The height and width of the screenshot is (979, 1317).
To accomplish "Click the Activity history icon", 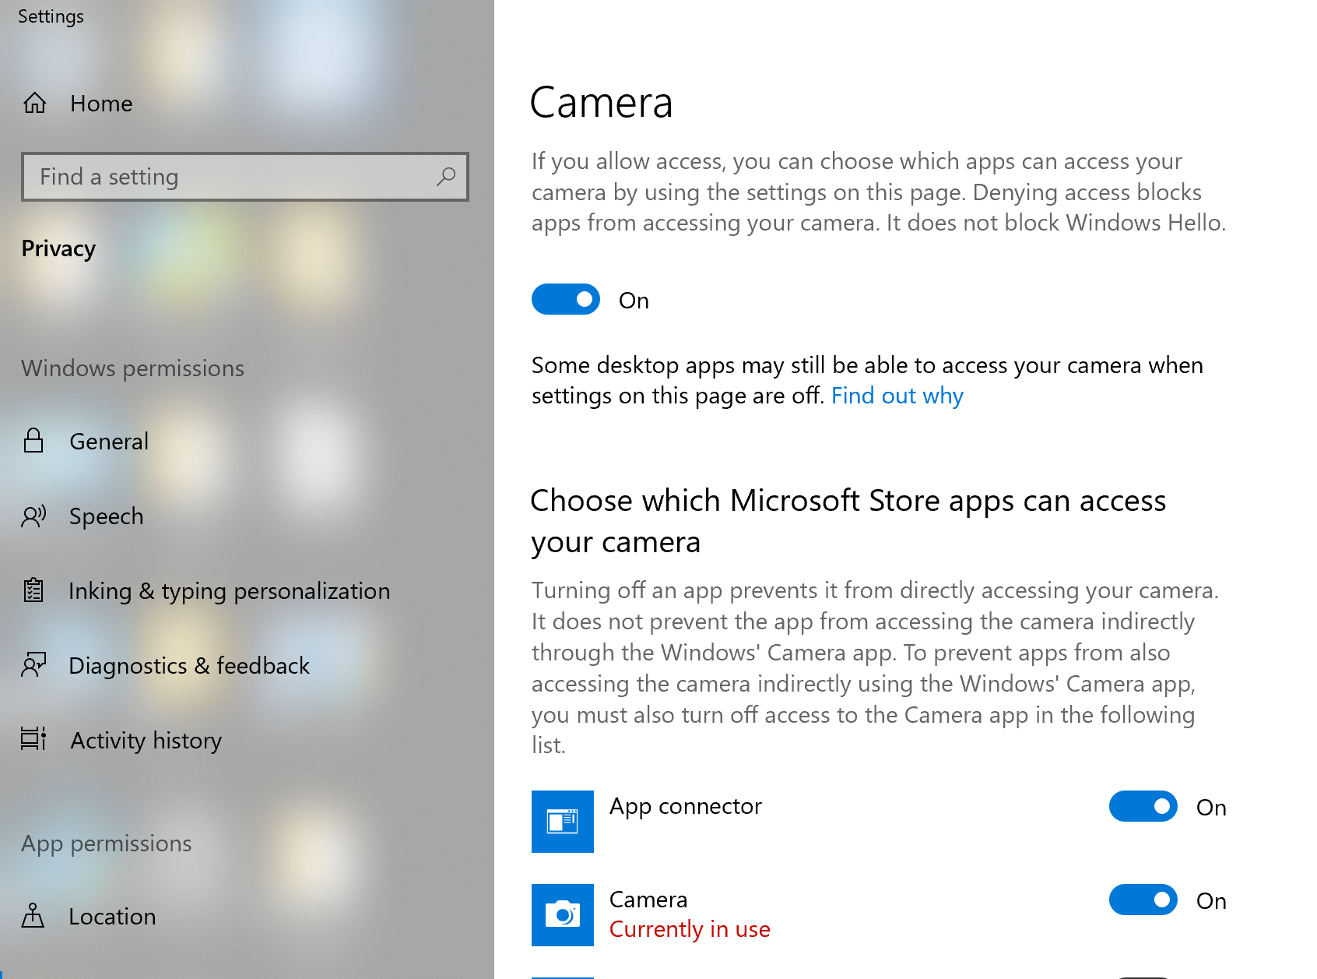I will [x=33, y=739].
